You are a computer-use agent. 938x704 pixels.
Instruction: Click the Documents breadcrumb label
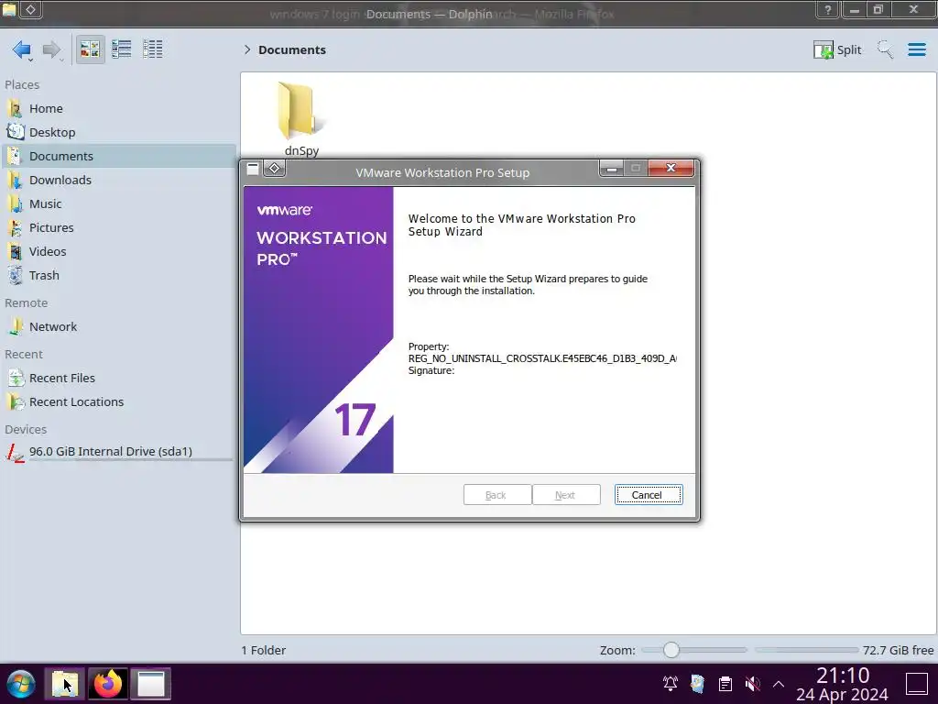292,49
